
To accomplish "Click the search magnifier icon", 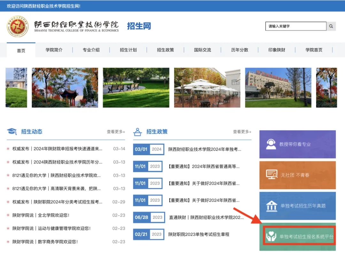I will point(331,26).
